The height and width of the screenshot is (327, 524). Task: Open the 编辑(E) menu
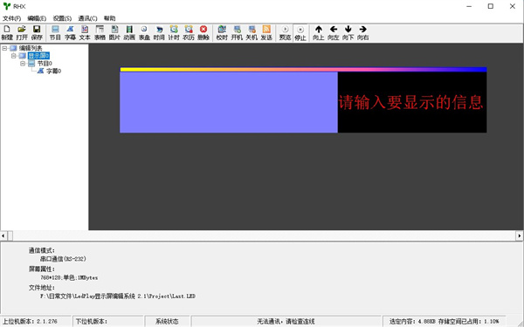(x=37, y=18)
